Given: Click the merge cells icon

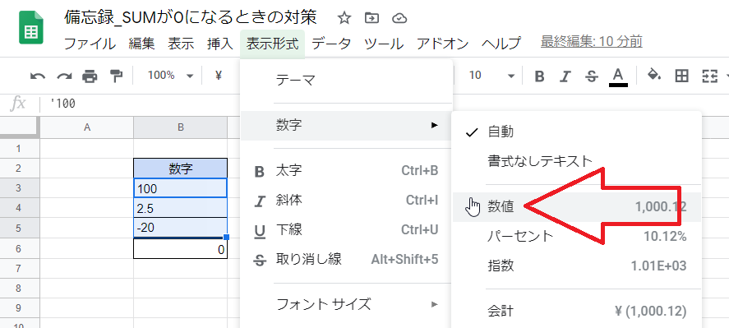Looking at the screenshot, I should click(709, 76).
